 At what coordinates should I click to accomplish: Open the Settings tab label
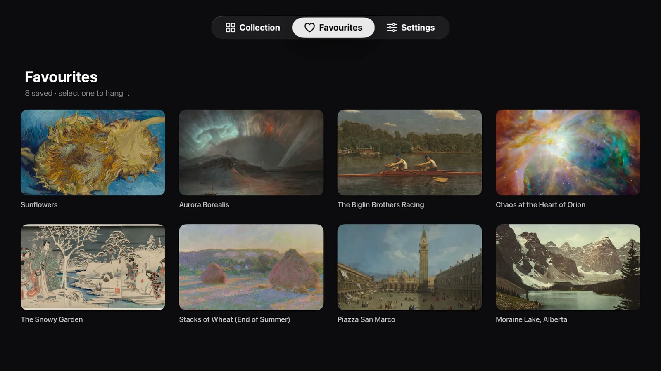tap(418, 28)
